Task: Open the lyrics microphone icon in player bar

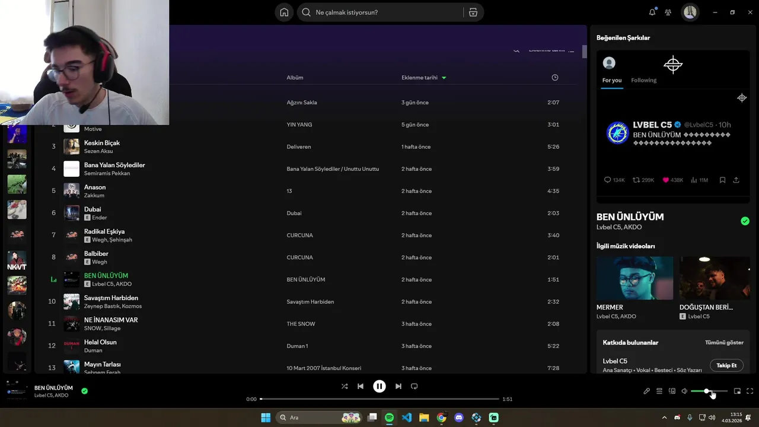Action: [x=647, y=391]
